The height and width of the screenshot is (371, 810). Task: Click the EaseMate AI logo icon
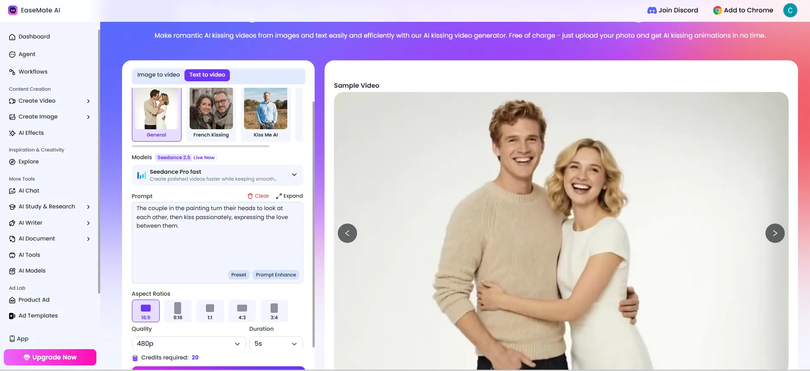(x=13, y=10)
